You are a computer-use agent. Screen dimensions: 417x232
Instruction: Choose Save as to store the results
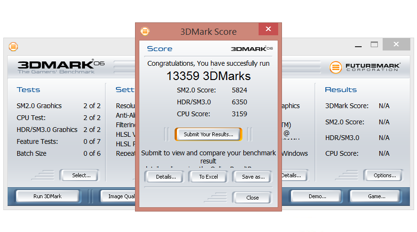(253, 177)
